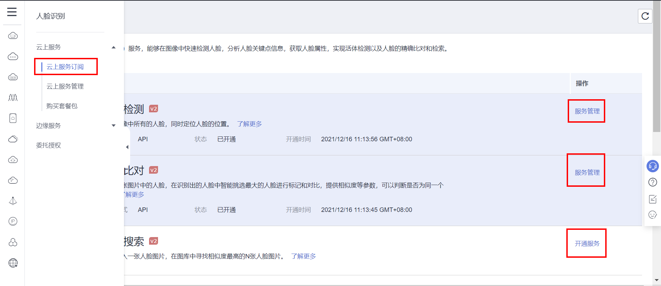
Task: Click the pyramid-shaped sidebar icon
Action: (13, 201)
